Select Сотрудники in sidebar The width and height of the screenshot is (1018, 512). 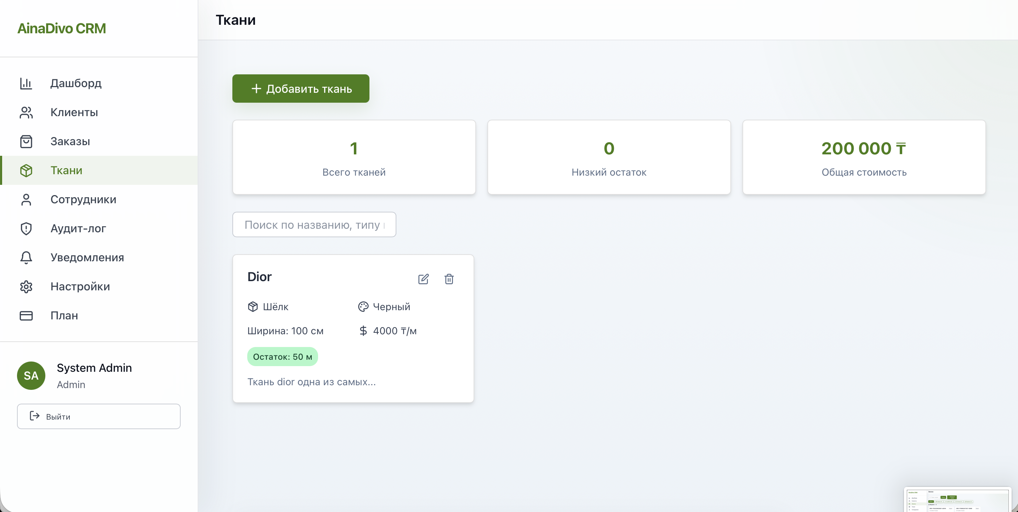[99, 199]
